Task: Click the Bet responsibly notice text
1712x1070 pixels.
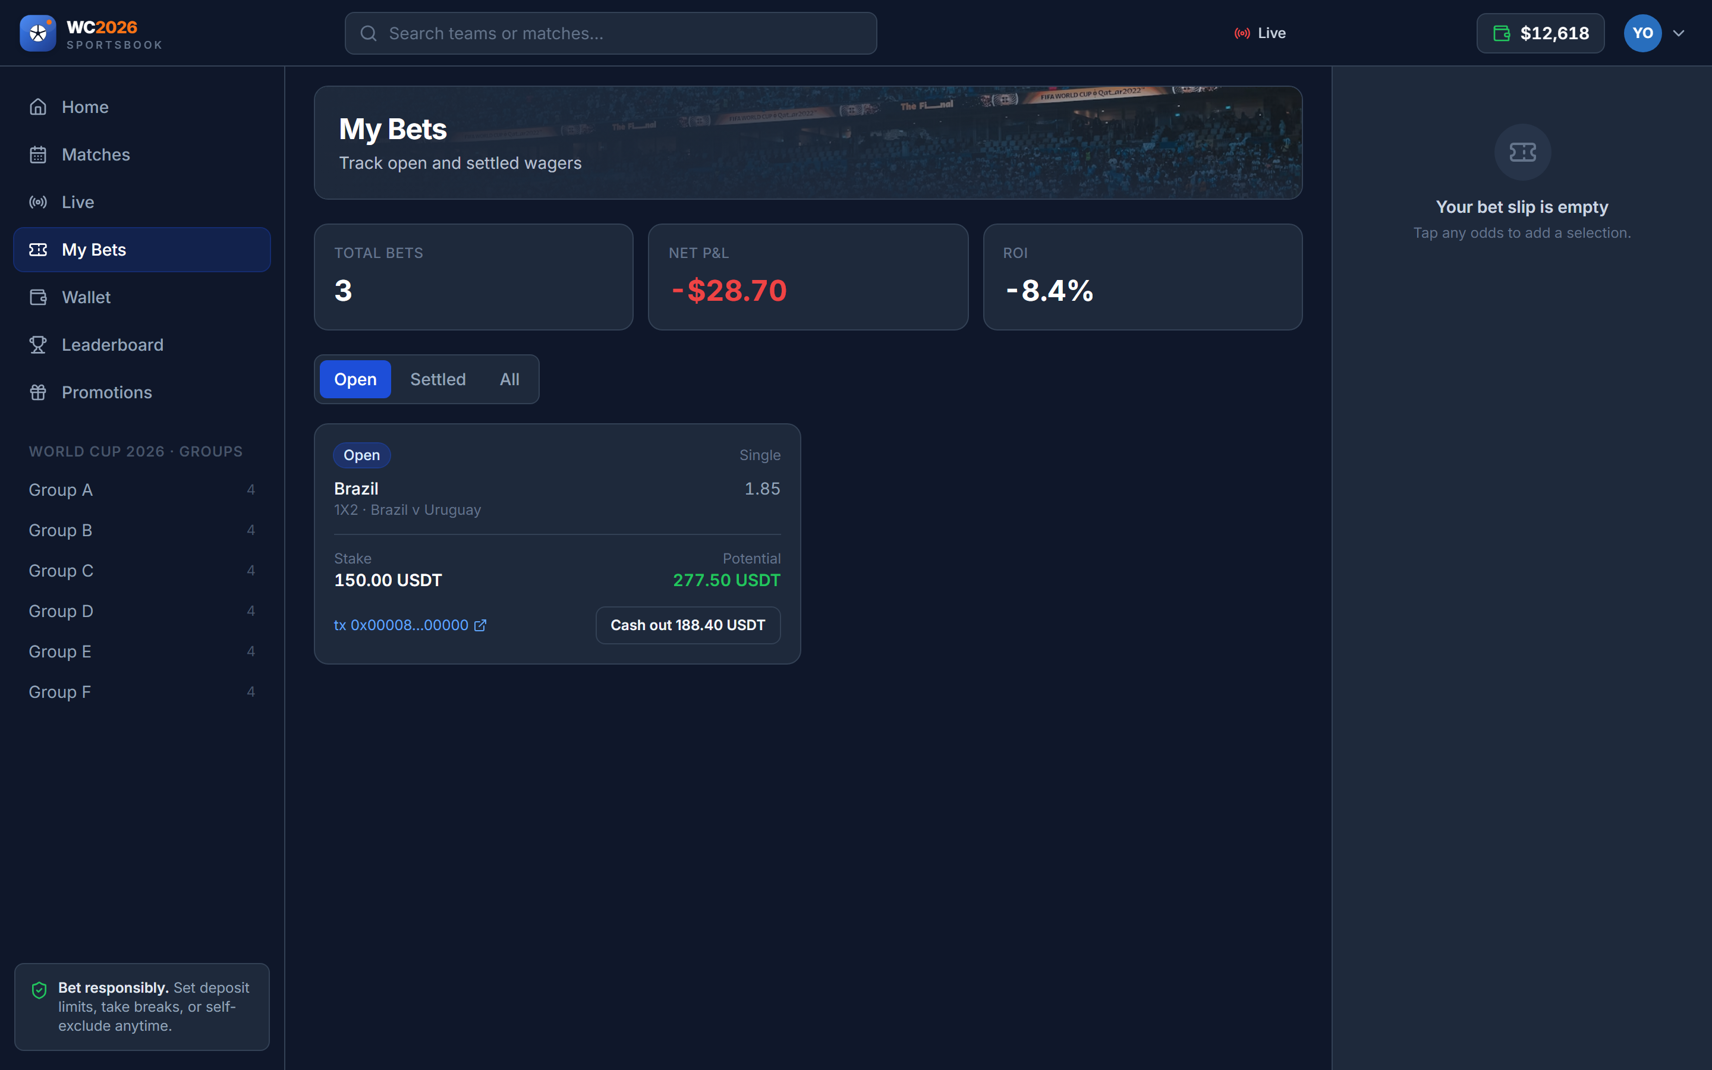Action: (153, 1007)
